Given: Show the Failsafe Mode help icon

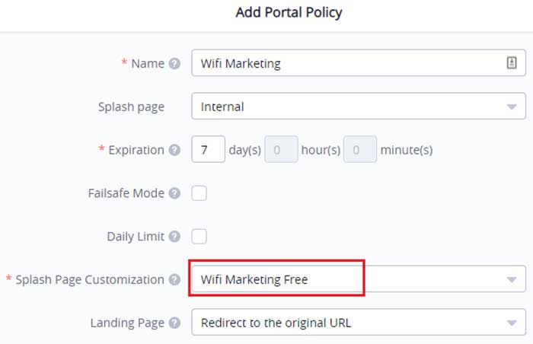Looking at the screenshot, I should coord(174,193).
